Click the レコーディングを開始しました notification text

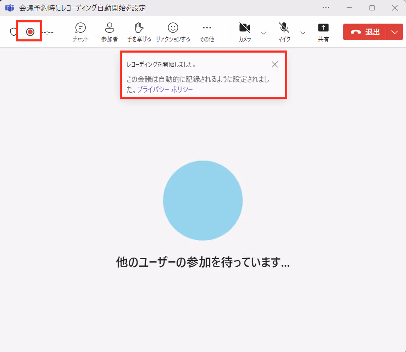tap(161, 65)
